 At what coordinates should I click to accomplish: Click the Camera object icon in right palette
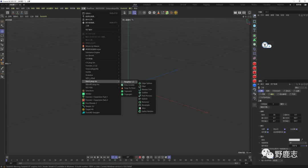point(254,94)
